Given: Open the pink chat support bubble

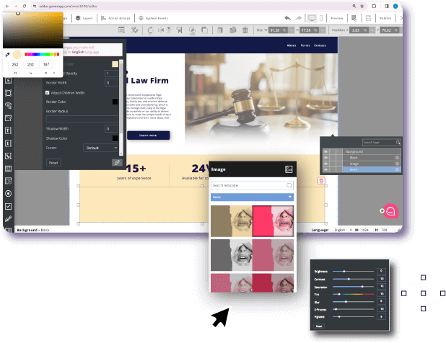Looking at the screenshot, I should [390, 212].
